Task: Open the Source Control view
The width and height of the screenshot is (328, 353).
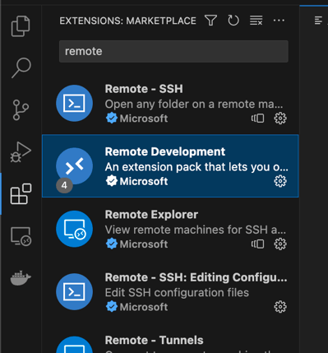Action: pyautogui.click(x=21, y=109)
